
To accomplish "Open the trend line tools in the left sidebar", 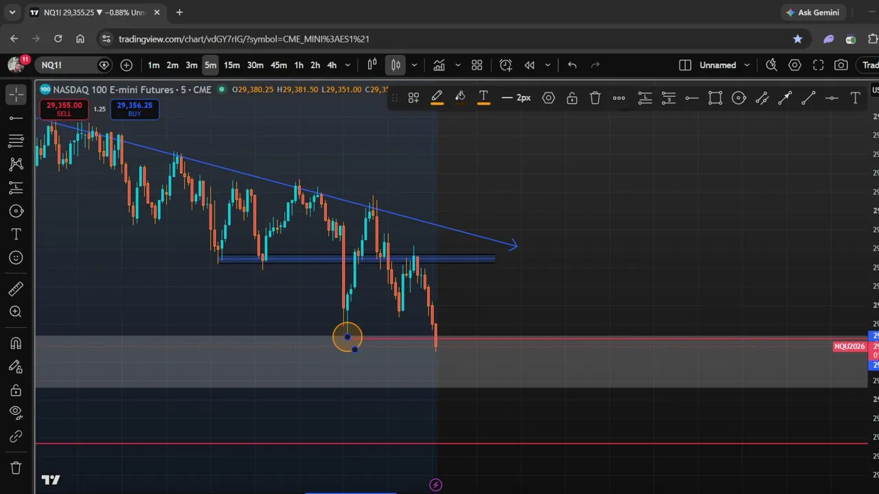I will tap(16, 118).
